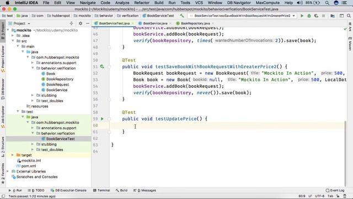This screenshot has width=353, height=199.
Task: Expand the annotations.support package under main
Action: pyautogui.click(x=33, y=62)
